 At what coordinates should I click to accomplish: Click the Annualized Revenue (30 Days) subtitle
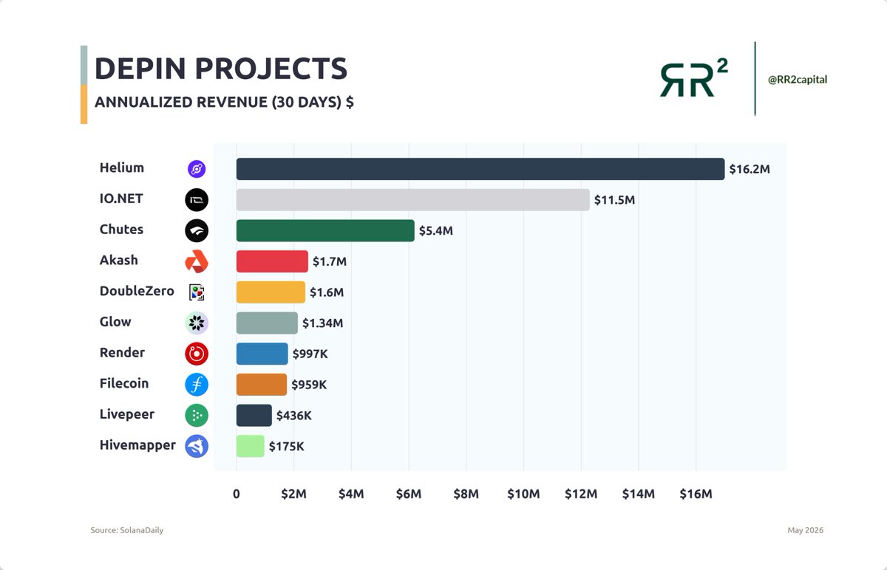click(x=224, y=103)
